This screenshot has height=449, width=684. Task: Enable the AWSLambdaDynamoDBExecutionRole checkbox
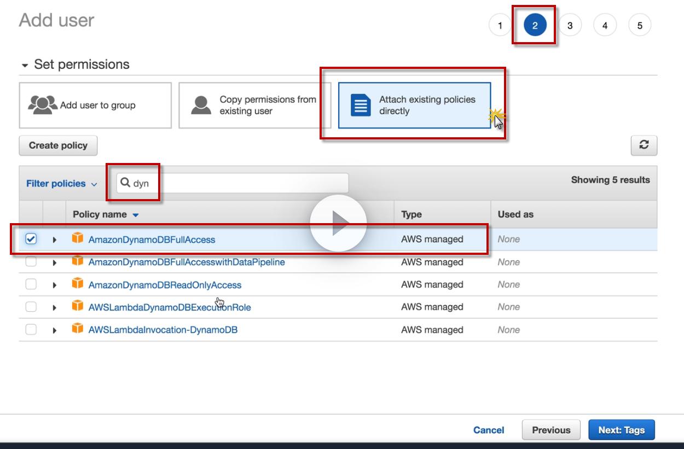pyautogui.click(x=31, y=307)
